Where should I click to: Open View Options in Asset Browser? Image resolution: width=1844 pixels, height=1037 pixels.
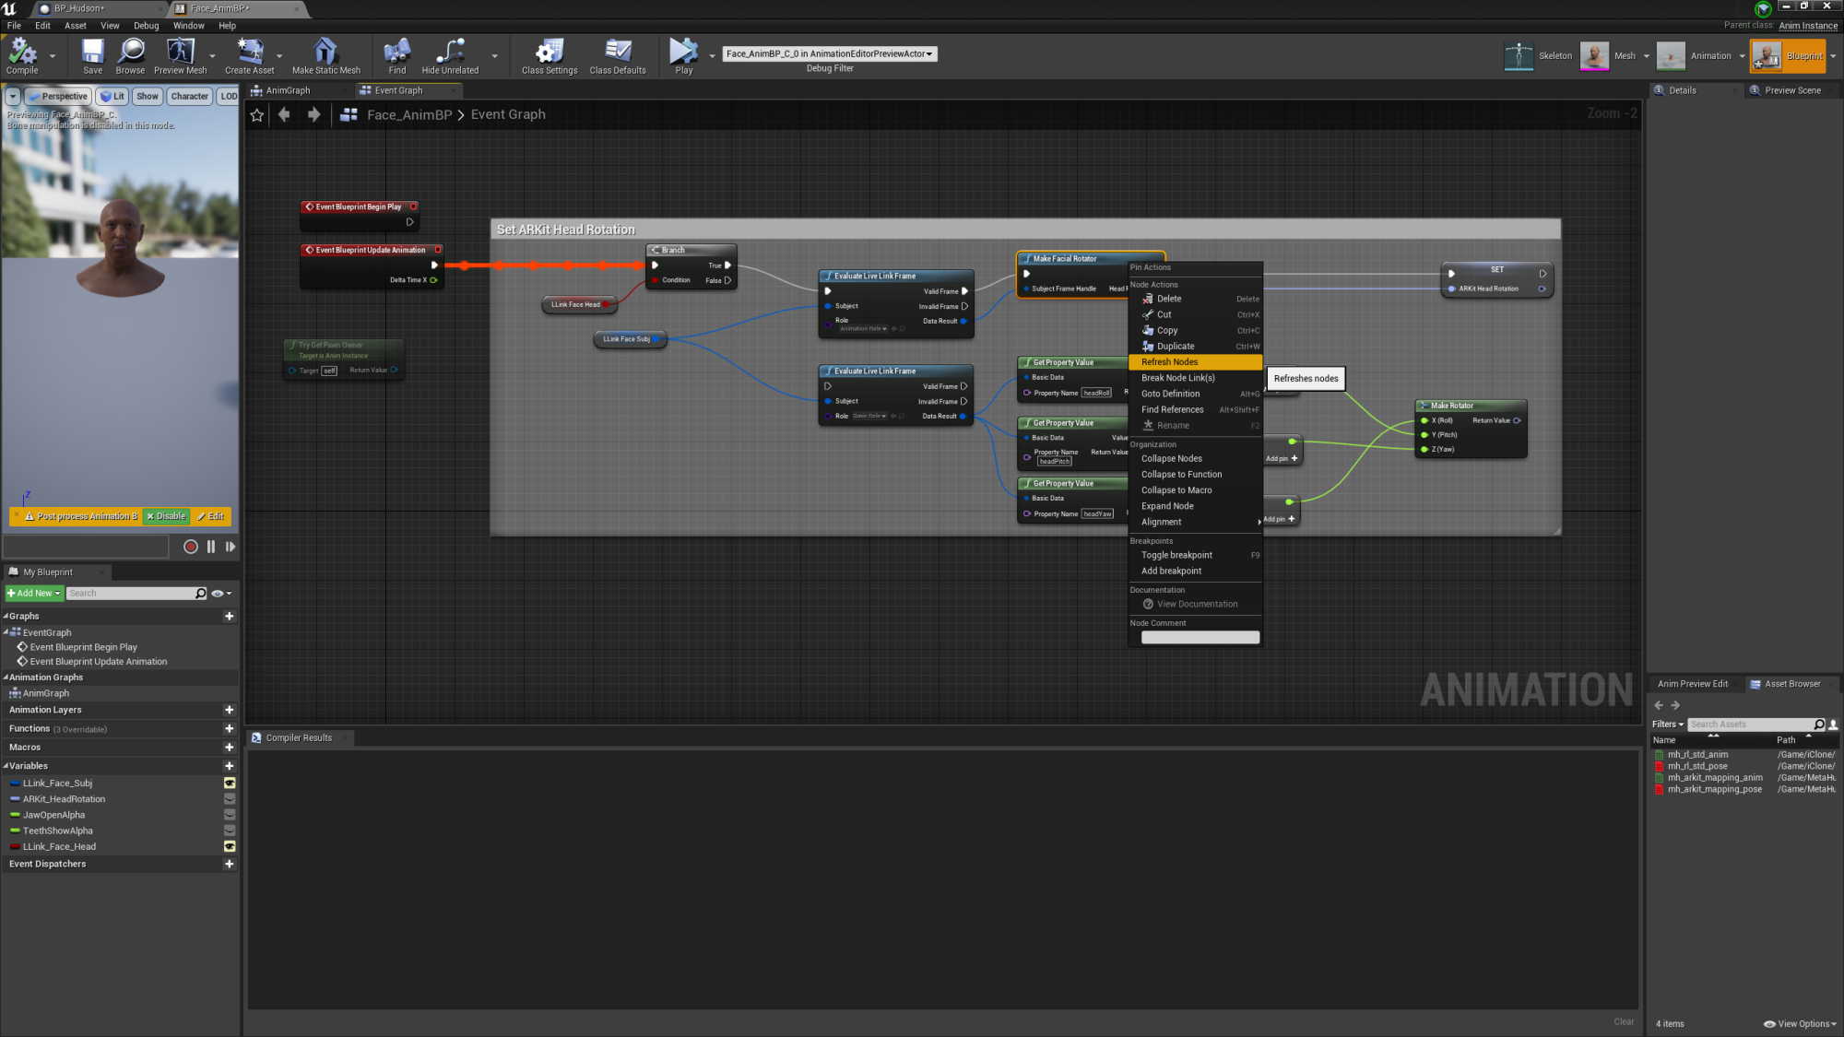click(1800, 1024)
